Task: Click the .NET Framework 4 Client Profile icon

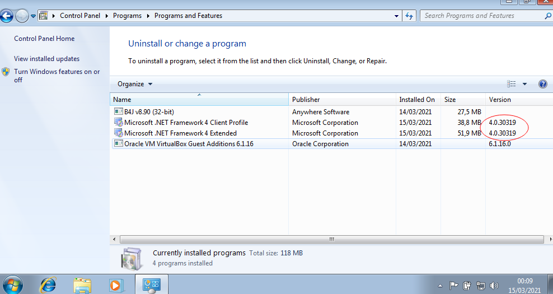Action: tap(119, 122)
